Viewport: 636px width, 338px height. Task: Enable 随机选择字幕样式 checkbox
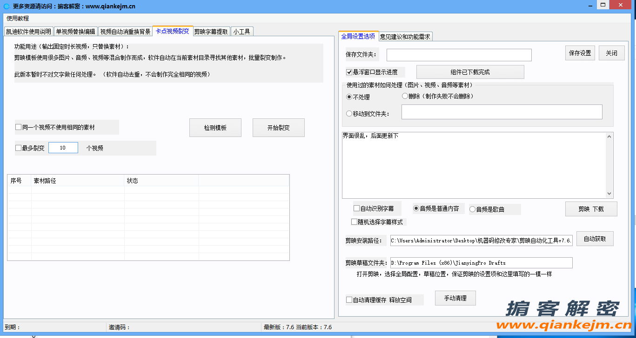point(355,222)
